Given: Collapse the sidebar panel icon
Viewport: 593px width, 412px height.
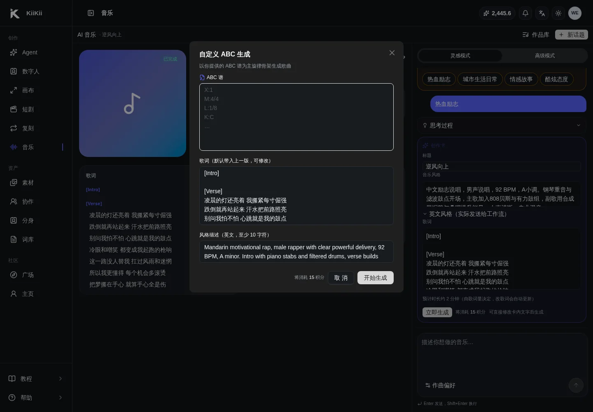Looking at the screenshot, I should pos(91,13).
